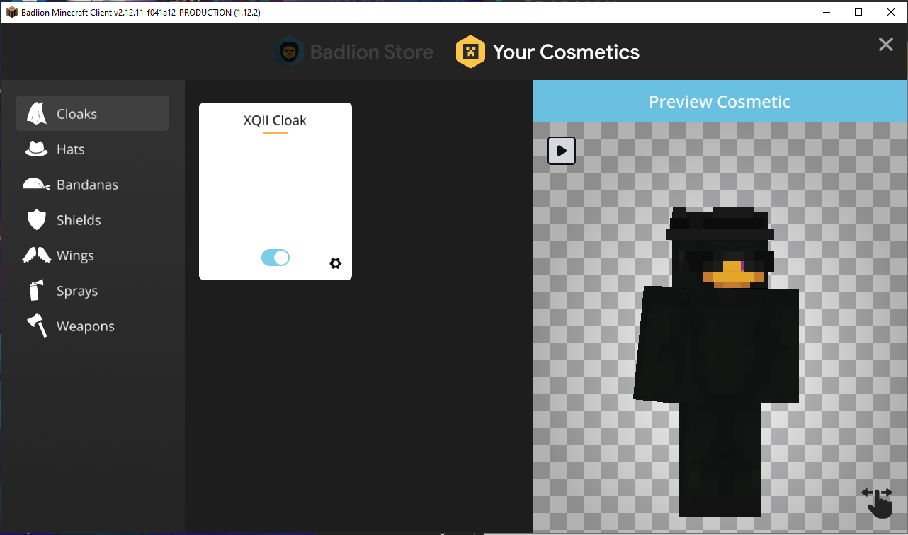
Task: Open the Cloaks category icon
Action: [37, 114]
